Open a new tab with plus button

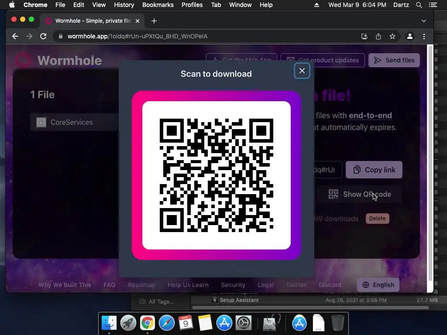(x=154, y=21)
